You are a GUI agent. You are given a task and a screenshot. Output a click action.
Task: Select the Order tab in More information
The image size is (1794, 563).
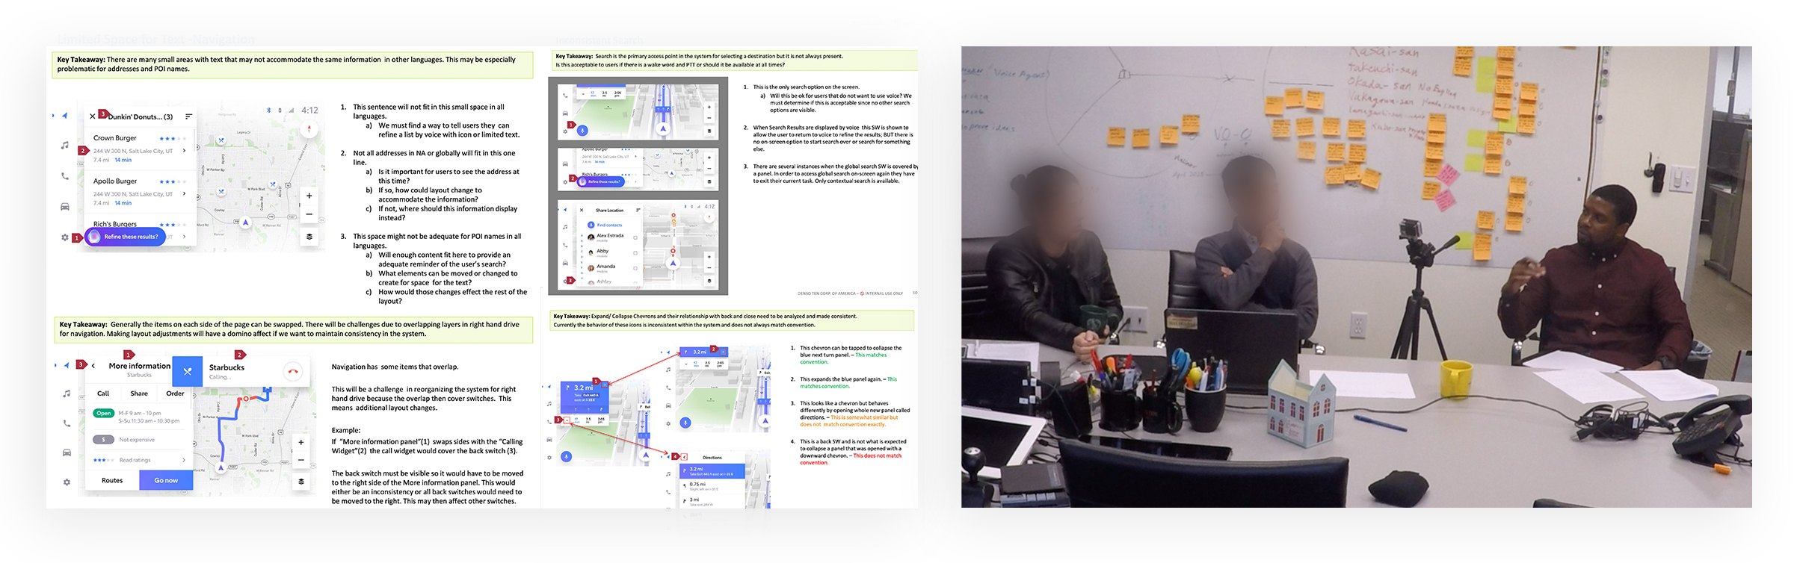click(175, 394)
